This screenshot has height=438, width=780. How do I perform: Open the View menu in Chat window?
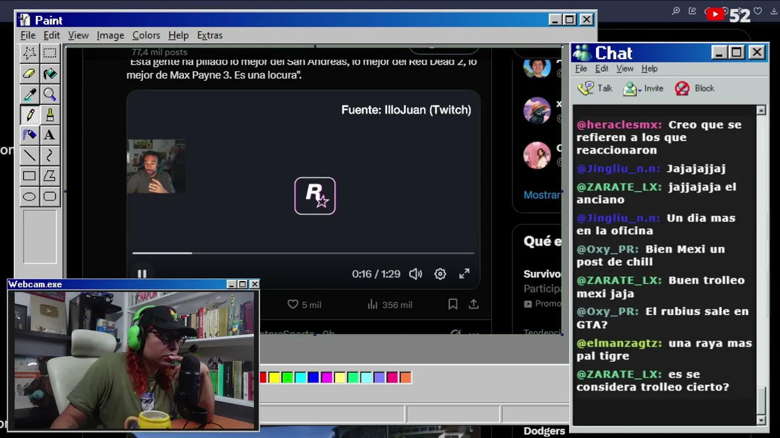[625, 69]
